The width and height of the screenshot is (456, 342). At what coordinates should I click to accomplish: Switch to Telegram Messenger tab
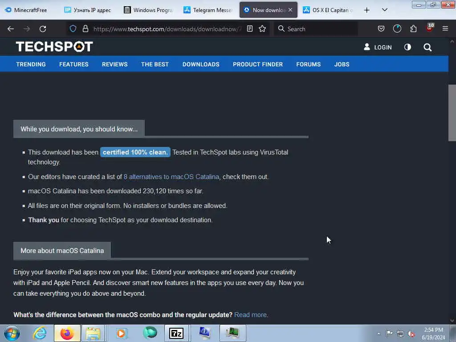coord(208,10)
